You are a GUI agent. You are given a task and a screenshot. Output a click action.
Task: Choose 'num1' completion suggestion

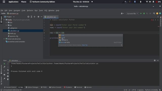(90, 38)
